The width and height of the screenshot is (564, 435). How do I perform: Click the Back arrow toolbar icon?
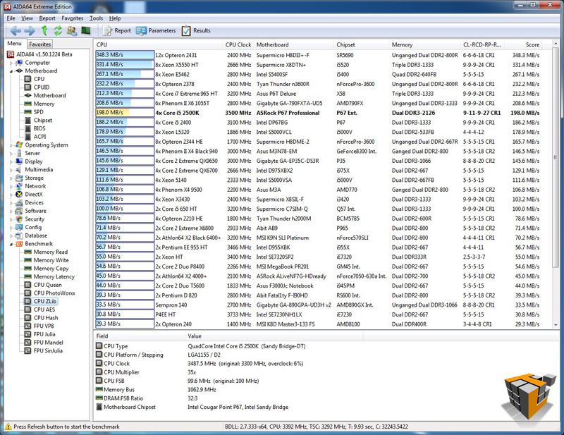click(x=15, y=31)
